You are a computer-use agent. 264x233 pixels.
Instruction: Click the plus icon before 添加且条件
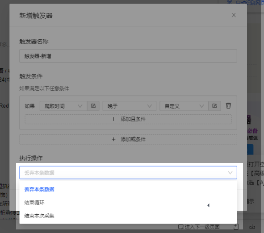113,119
